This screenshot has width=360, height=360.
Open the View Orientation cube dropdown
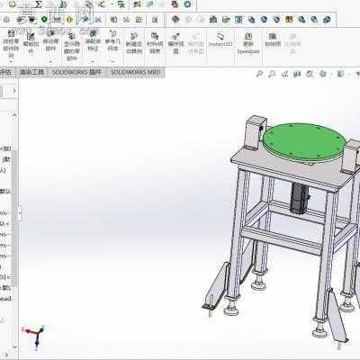click(323, 74)
